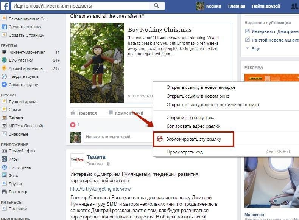Click commenter avatar beside comment field
This screenshot has height=220, width=299.
(76, 137)
